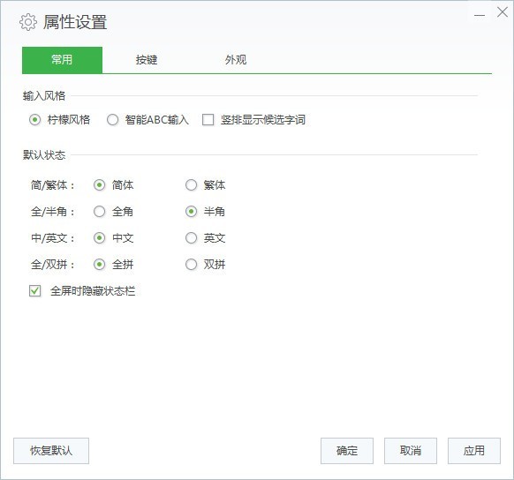Screen dimensions: 514x480
Task: Click the 全/半角： label
Action: [53, 212]
